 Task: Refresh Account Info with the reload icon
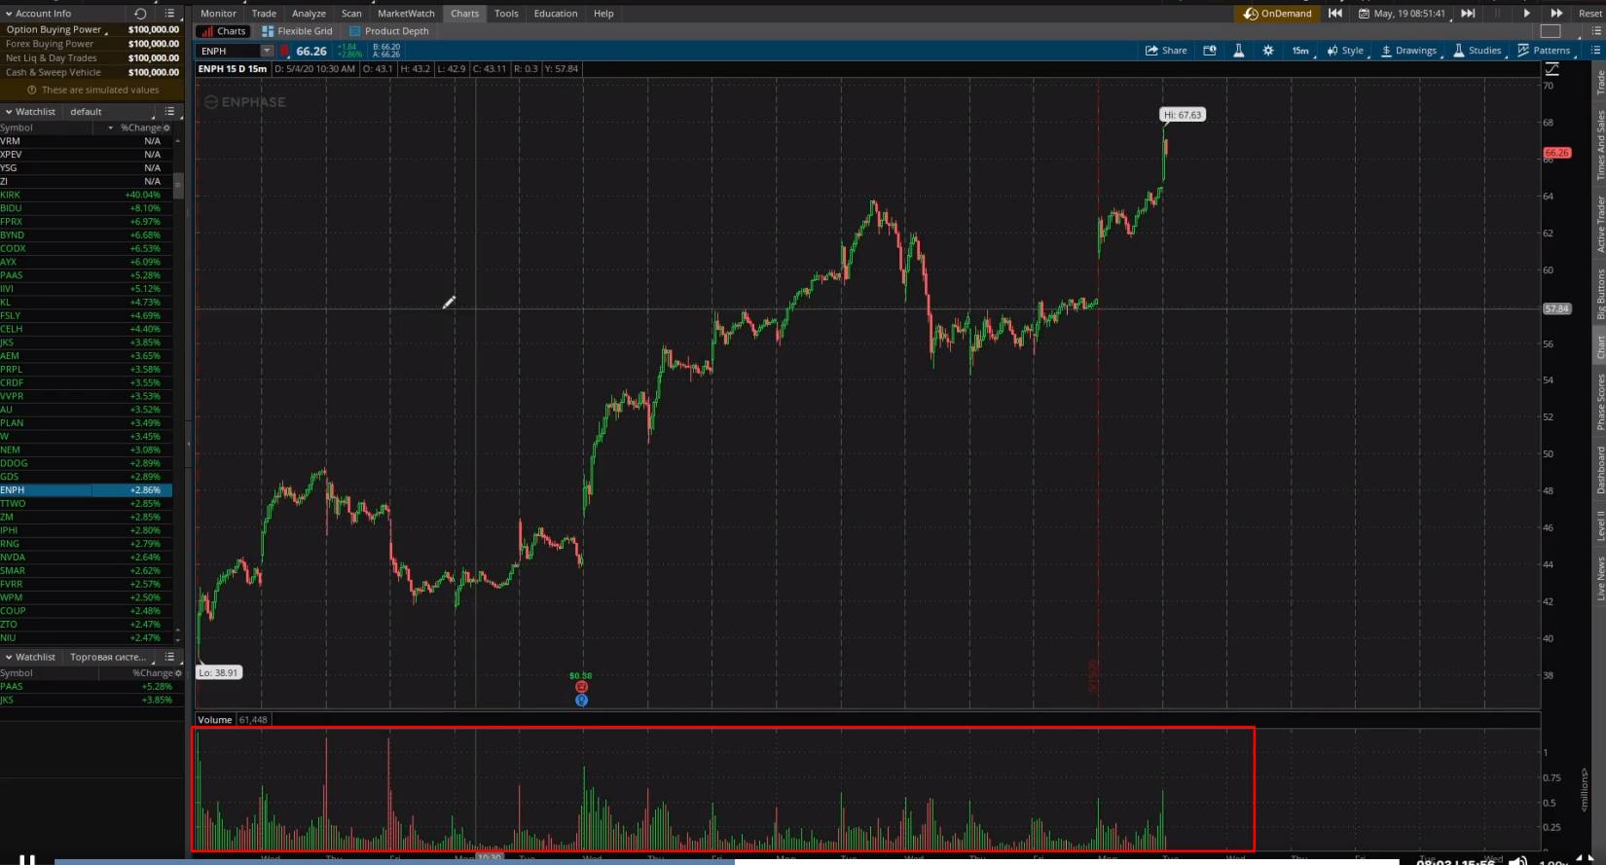coord(140,14)
